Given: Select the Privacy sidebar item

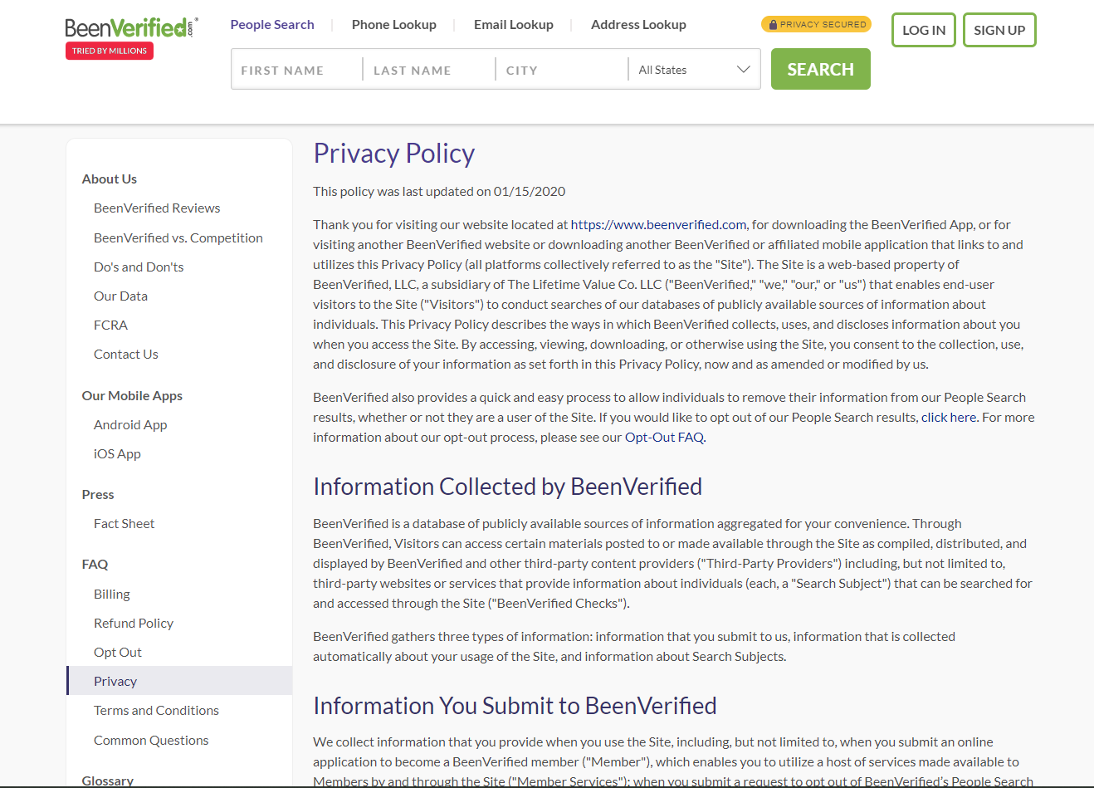Looking at the screenshot, I should (179, 681).
